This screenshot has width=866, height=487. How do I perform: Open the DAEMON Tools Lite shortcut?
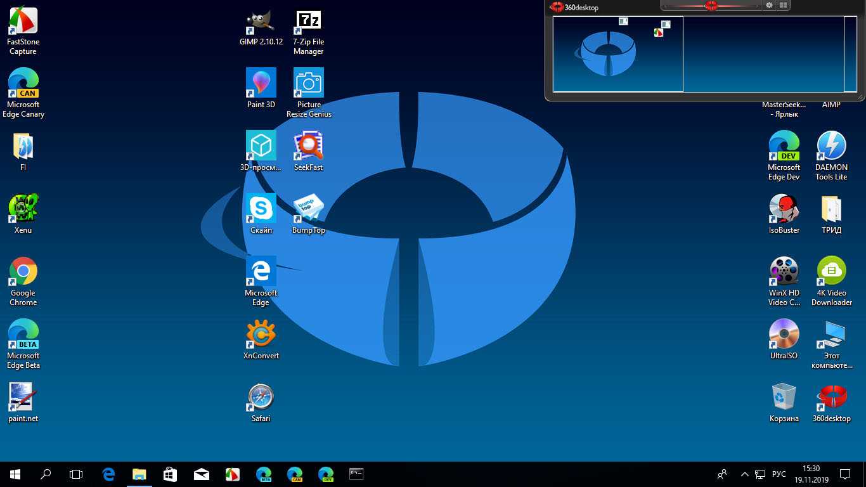pos(831,146)
